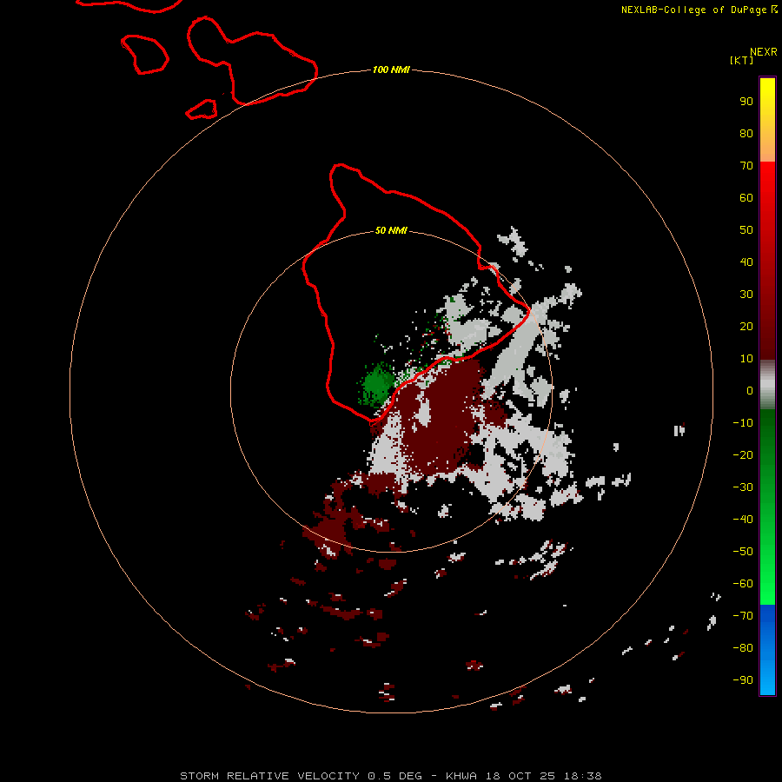This screenshot has width=782, height=782.
Task: Click the -70 scale value
Action: click(743, 616)
